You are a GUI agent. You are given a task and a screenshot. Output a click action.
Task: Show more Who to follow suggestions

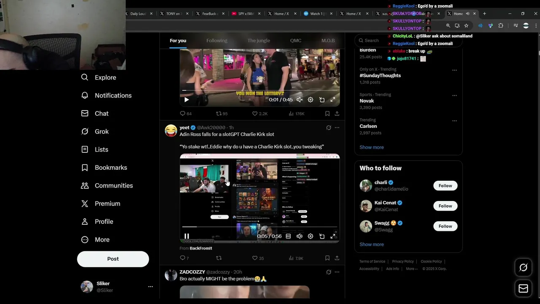[x=372, y=244]
